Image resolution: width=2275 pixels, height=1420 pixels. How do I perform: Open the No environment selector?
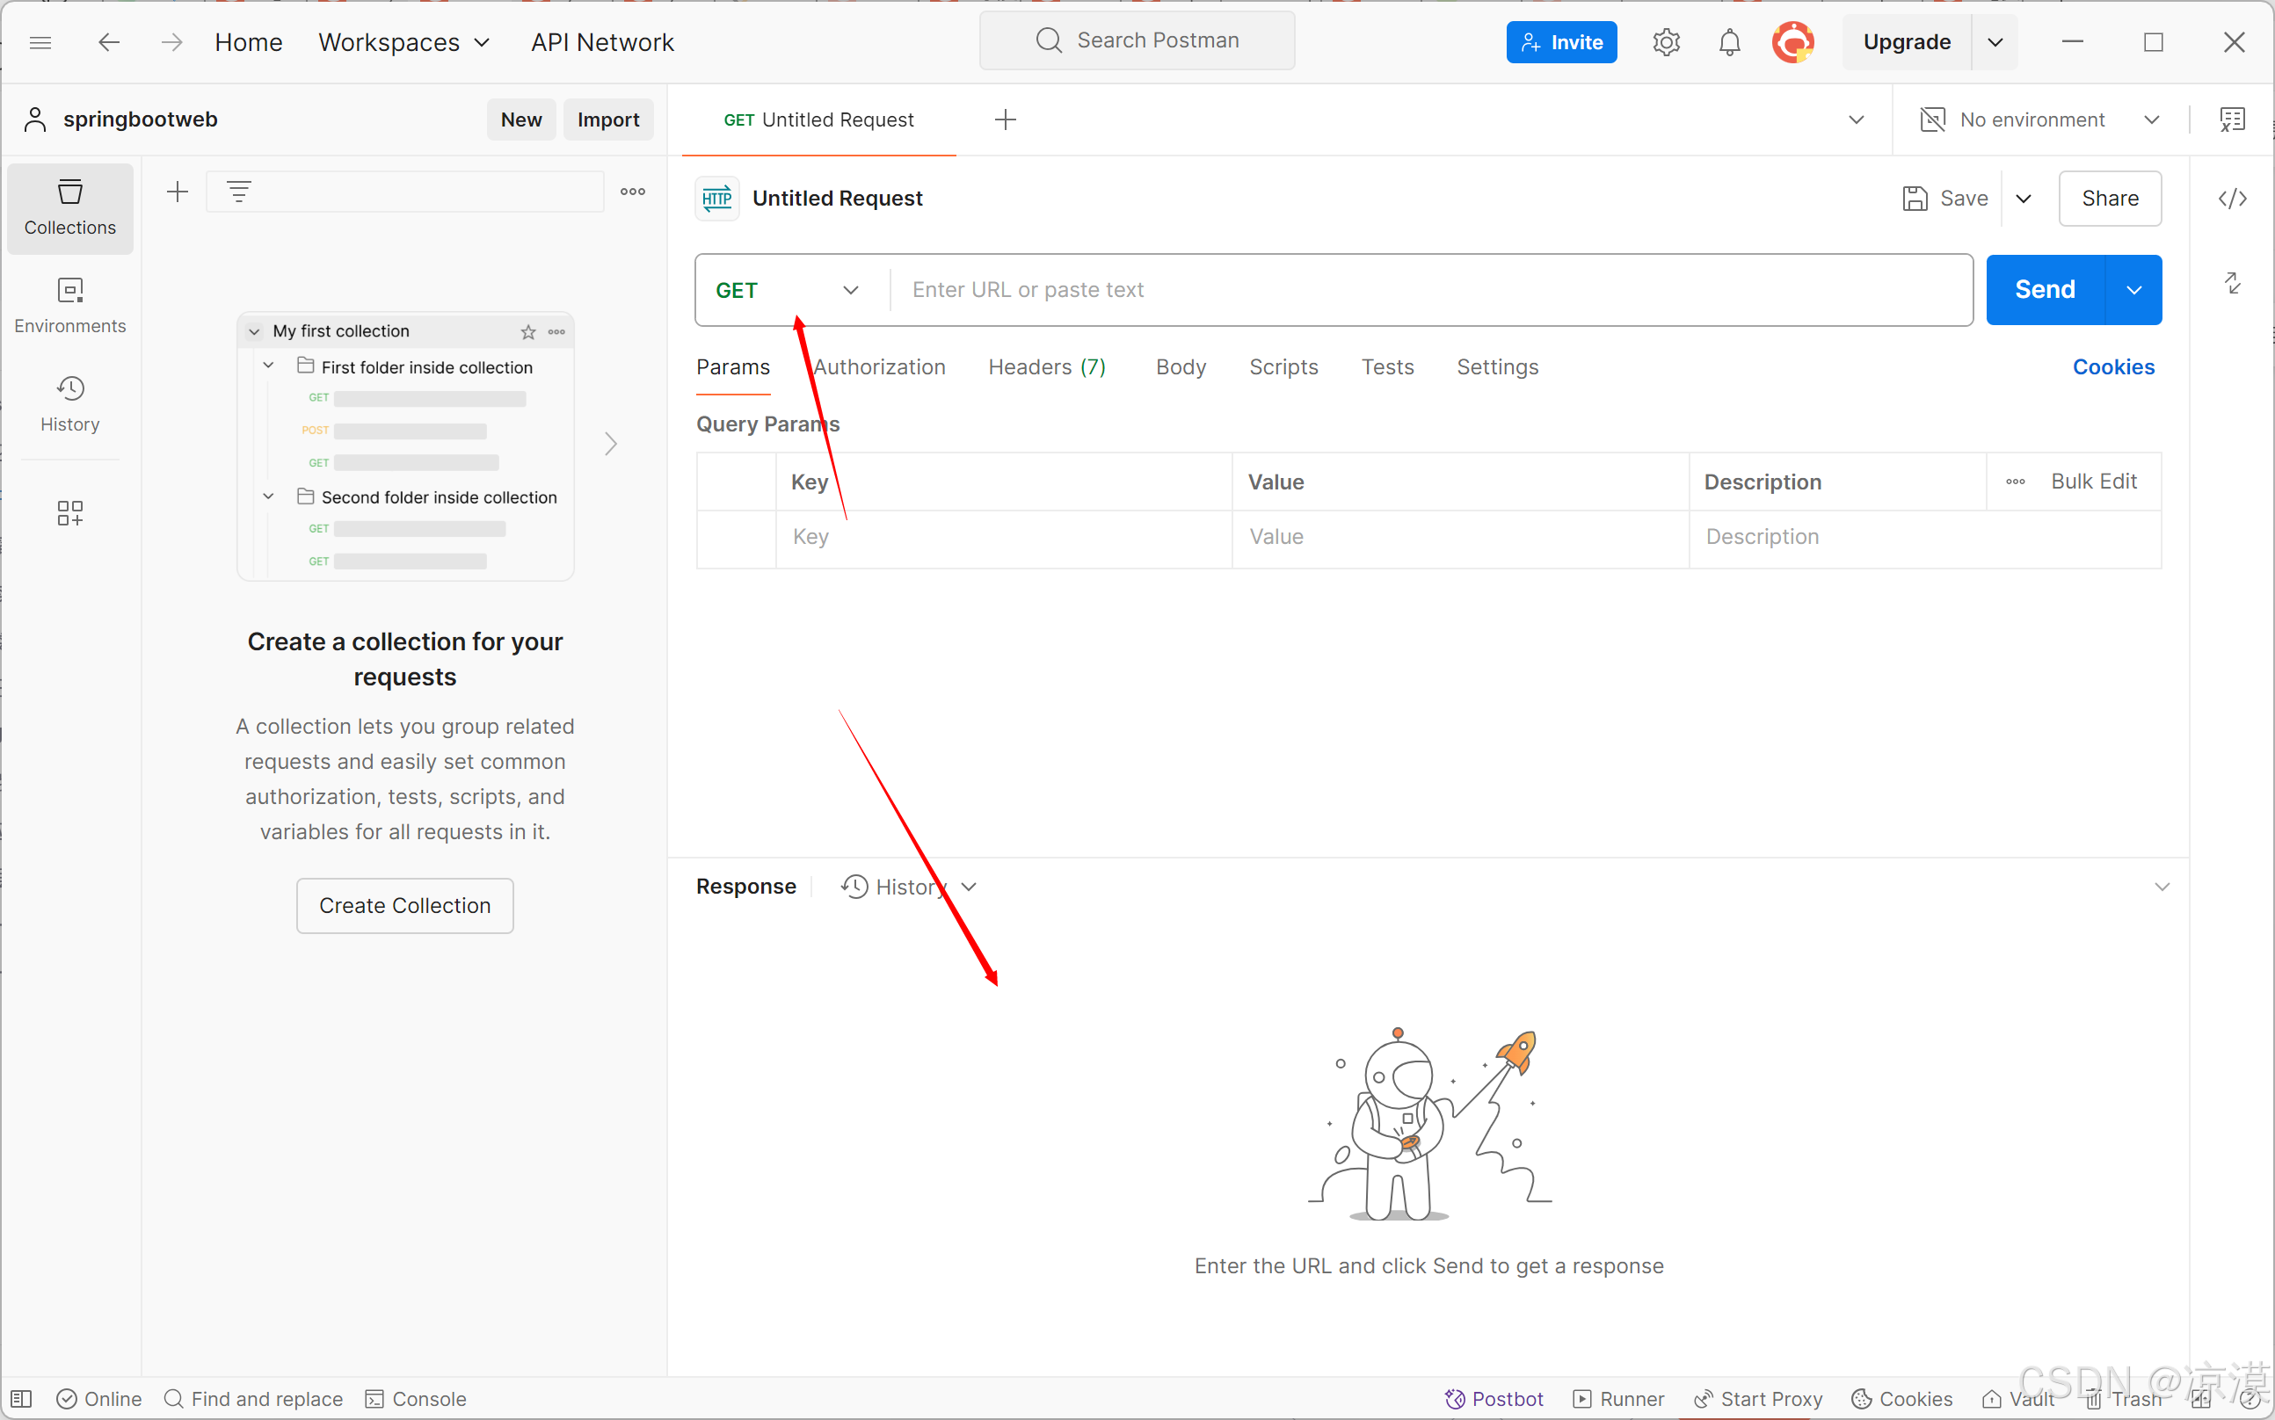(2040, 120)
